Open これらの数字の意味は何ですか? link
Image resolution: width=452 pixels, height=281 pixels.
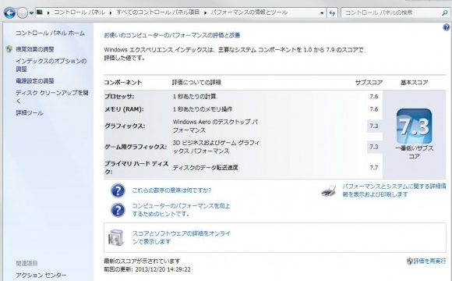(171, 190)
